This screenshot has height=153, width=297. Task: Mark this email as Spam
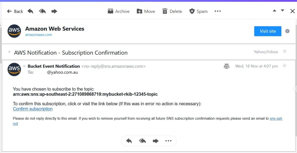(198, 11)
